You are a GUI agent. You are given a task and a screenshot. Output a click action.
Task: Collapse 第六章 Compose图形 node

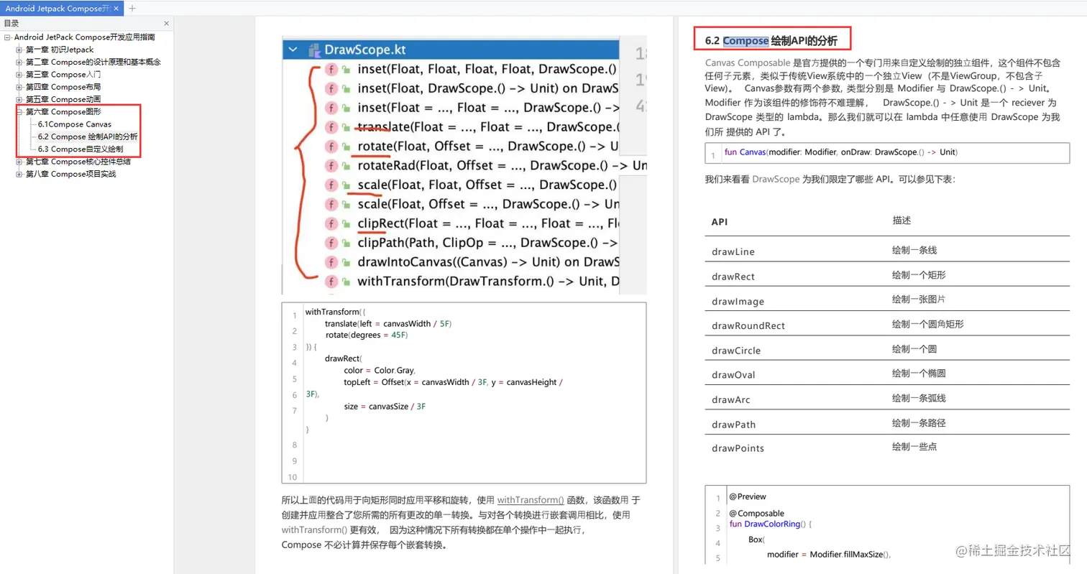click(19, 111)
